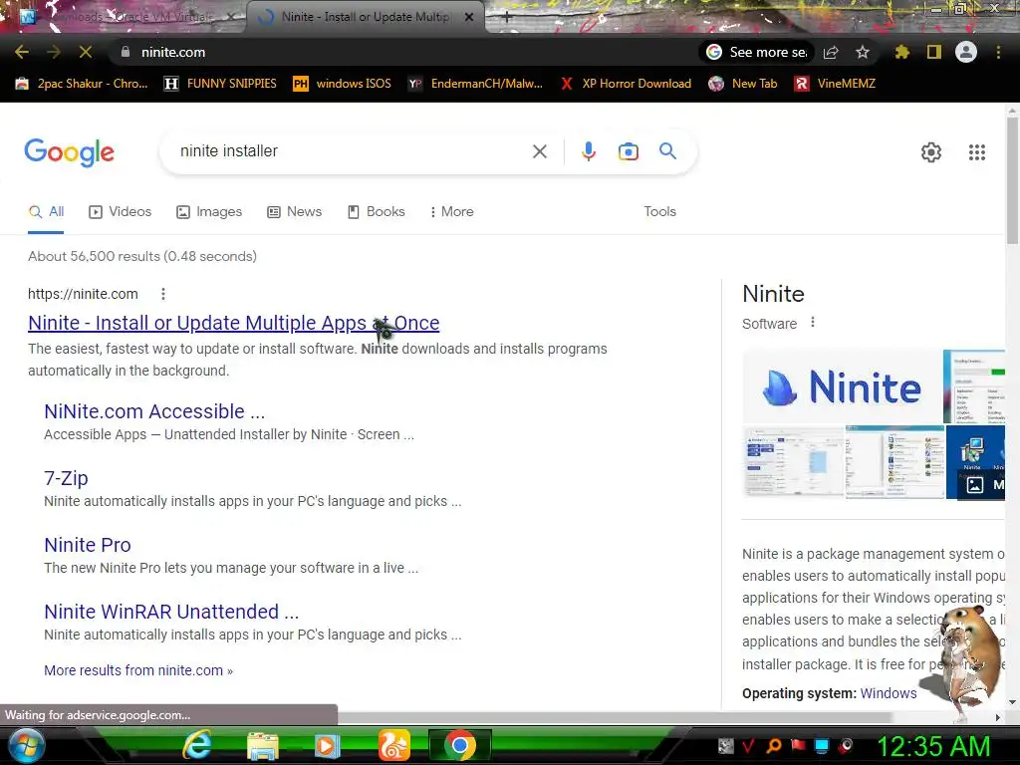This screenshot has width=1020, height=765.
Task: Open the Windows Start orb
Action: [x=25, y=745]
